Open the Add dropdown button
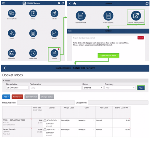Image resolution: width=150 pixels, height=142 pixels. [6, 97]
